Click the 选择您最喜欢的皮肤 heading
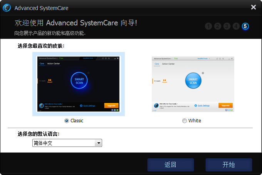This screenshot has height=175, width=262. coord(41,46)
